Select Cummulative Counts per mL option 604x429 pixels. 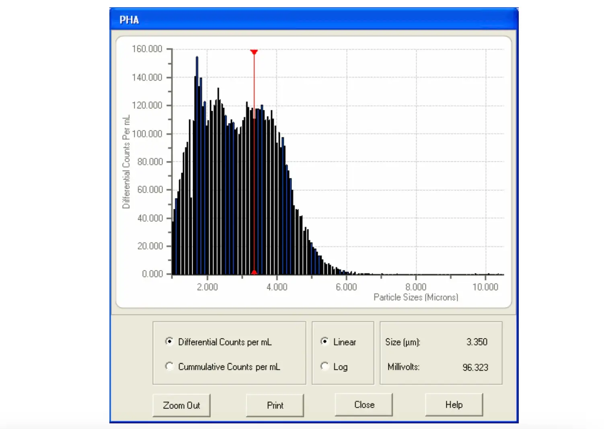click(x=170, y=366)
